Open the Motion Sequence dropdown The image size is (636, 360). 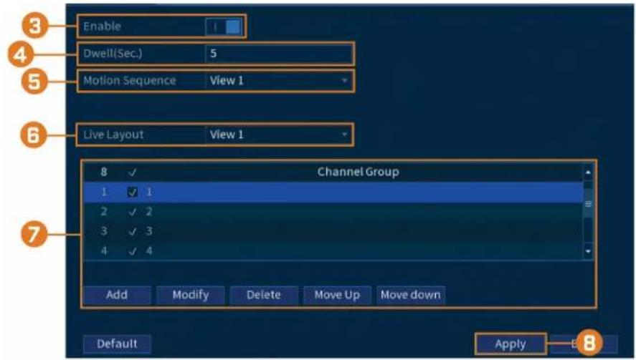point(279,81)
